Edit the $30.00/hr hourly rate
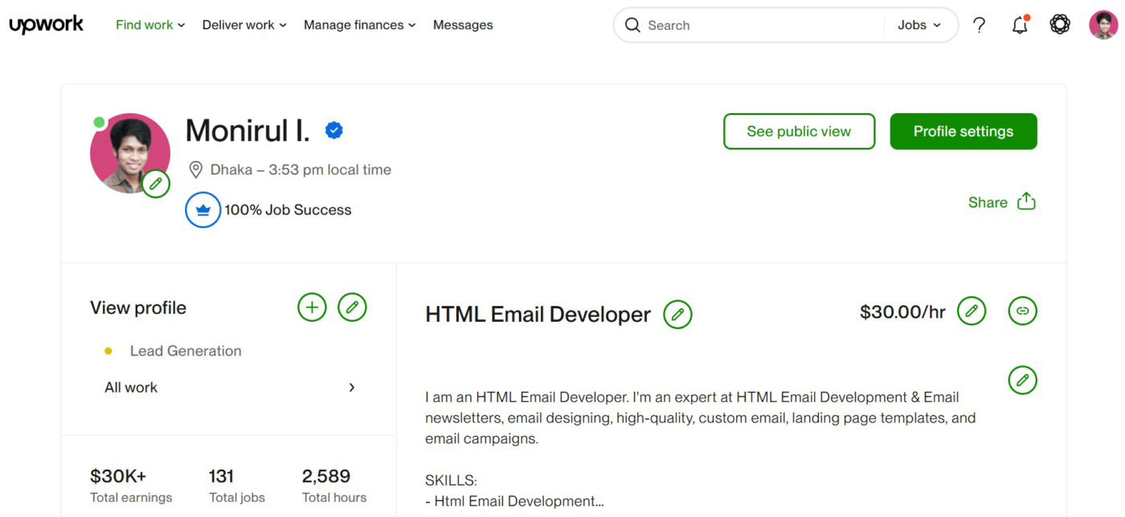The width and height of the screenshot is (1125, 517). pyautogui.click(x=972, y=311)
